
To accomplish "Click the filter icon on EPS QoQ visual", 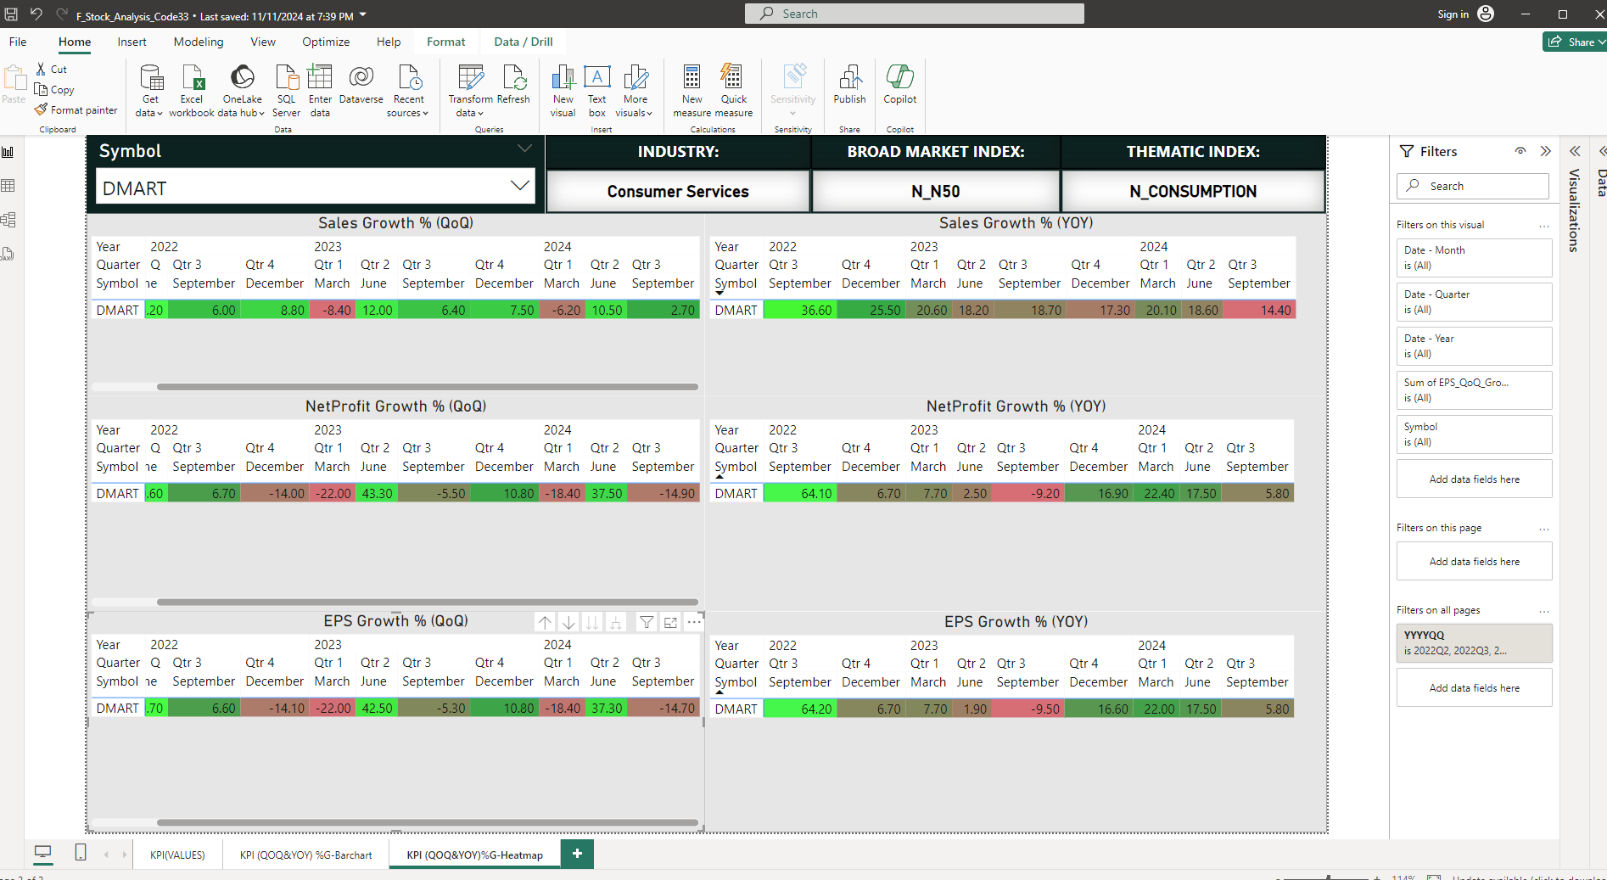I will tap(647, 622).
